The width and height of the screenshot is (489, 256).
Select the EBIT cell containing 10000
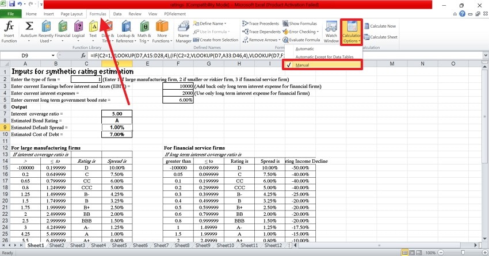[178, 86]
